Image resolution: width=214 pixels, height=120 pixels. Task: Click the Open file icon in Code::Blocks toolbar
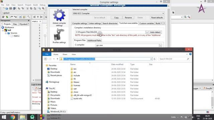click(x=7, y=8)
